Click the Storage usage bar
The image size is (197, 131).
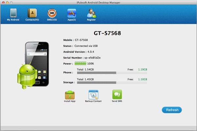coord(112,83)
